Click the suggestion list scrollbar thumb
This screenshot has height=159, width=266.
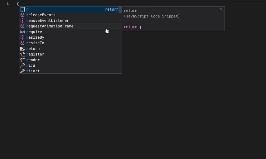coord(120,10)
